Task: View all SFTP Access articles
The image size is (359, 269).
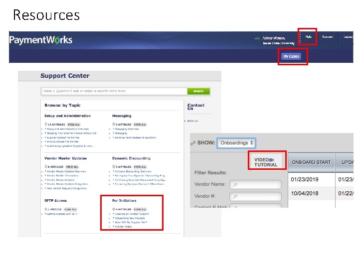Action: [x=70, y=209]
